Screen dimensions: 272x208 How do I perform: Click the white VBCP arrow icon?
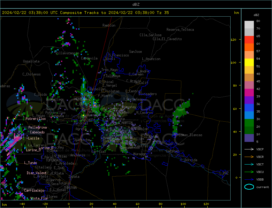(x=249, y=149)
